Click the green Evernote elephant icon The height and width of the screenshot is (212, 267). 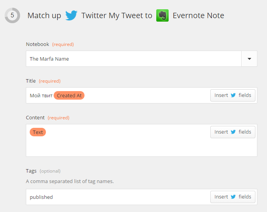tap(162, 15)
